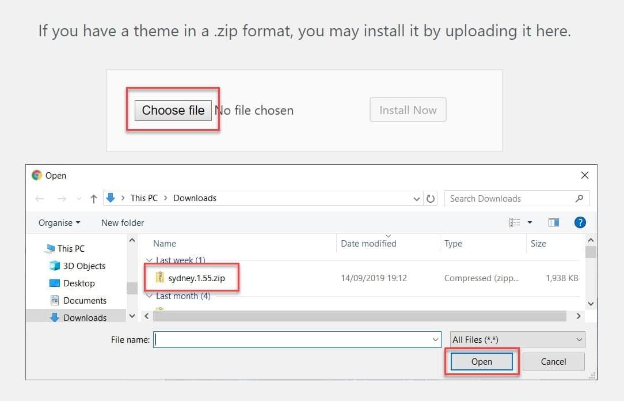
Task: Click the Choose file button
Action: (173, 110)
